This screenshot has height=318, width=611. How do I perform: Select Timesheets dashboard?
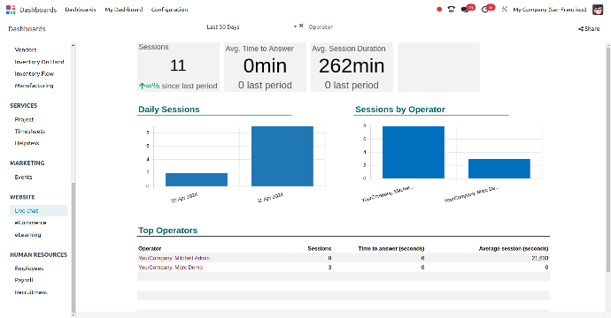pyautogui.click(x=29, y=132)
